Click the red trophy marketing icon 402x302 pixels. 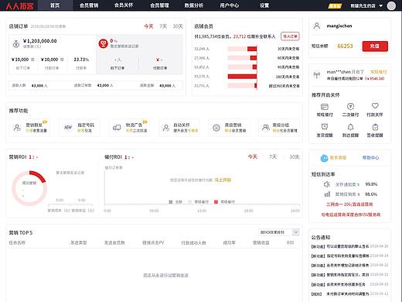tap(103, 43)
